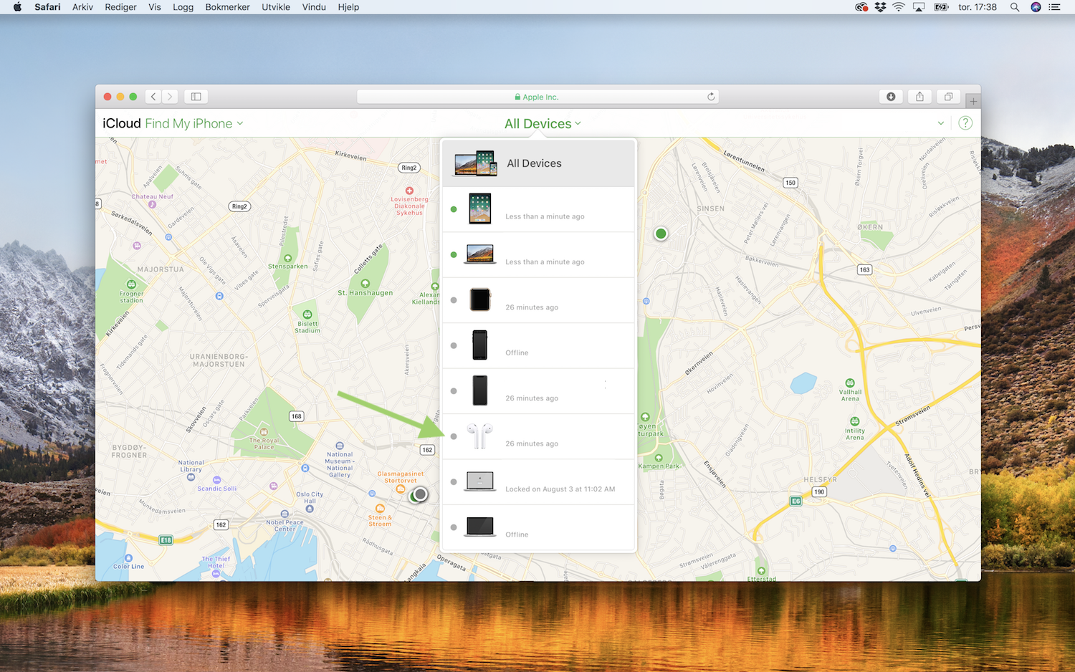Screen dimensions: 1075x672
Task: Open the Rediger menu
Action: coord(120,7)
